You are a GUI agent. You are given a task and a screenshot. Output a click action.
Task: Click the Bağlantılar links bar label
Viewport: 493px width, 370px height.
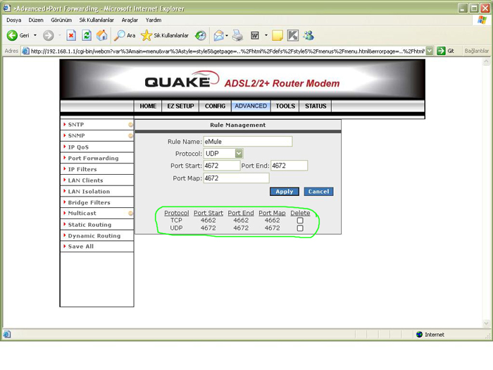(x=476, y=51)
